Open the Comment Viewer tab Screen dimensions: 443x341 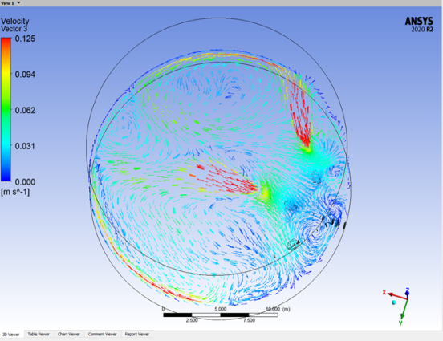(x=102, y=335)
